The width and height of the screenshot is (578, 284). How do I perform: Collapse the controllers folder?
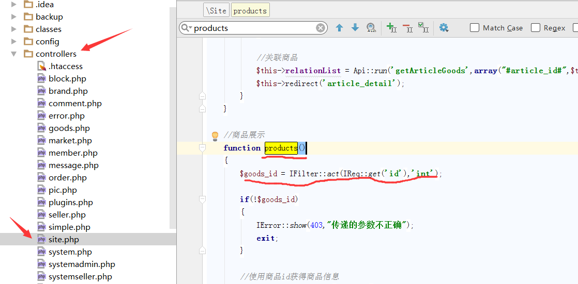[14, 54]
